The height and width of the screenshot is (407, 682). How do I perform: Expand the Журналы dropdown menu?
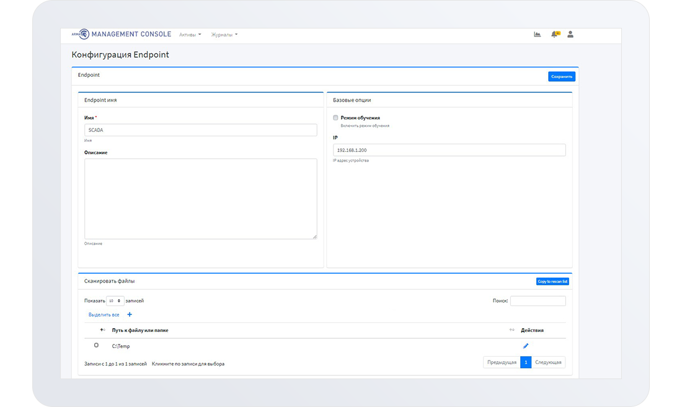click(x=224, y=35)
